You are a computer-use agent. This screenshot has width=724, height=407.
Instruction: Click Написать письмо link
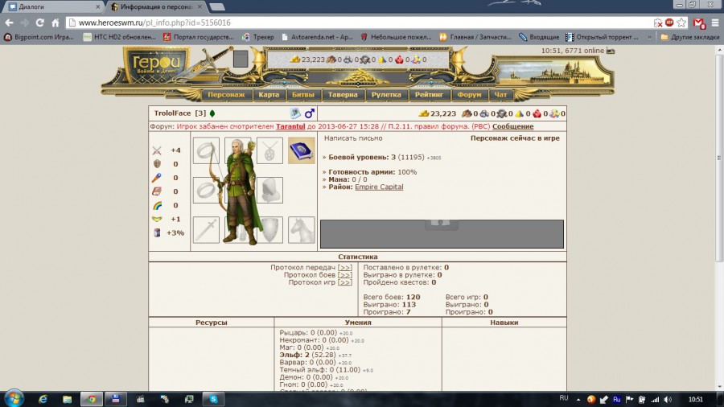tap(353, 138)
